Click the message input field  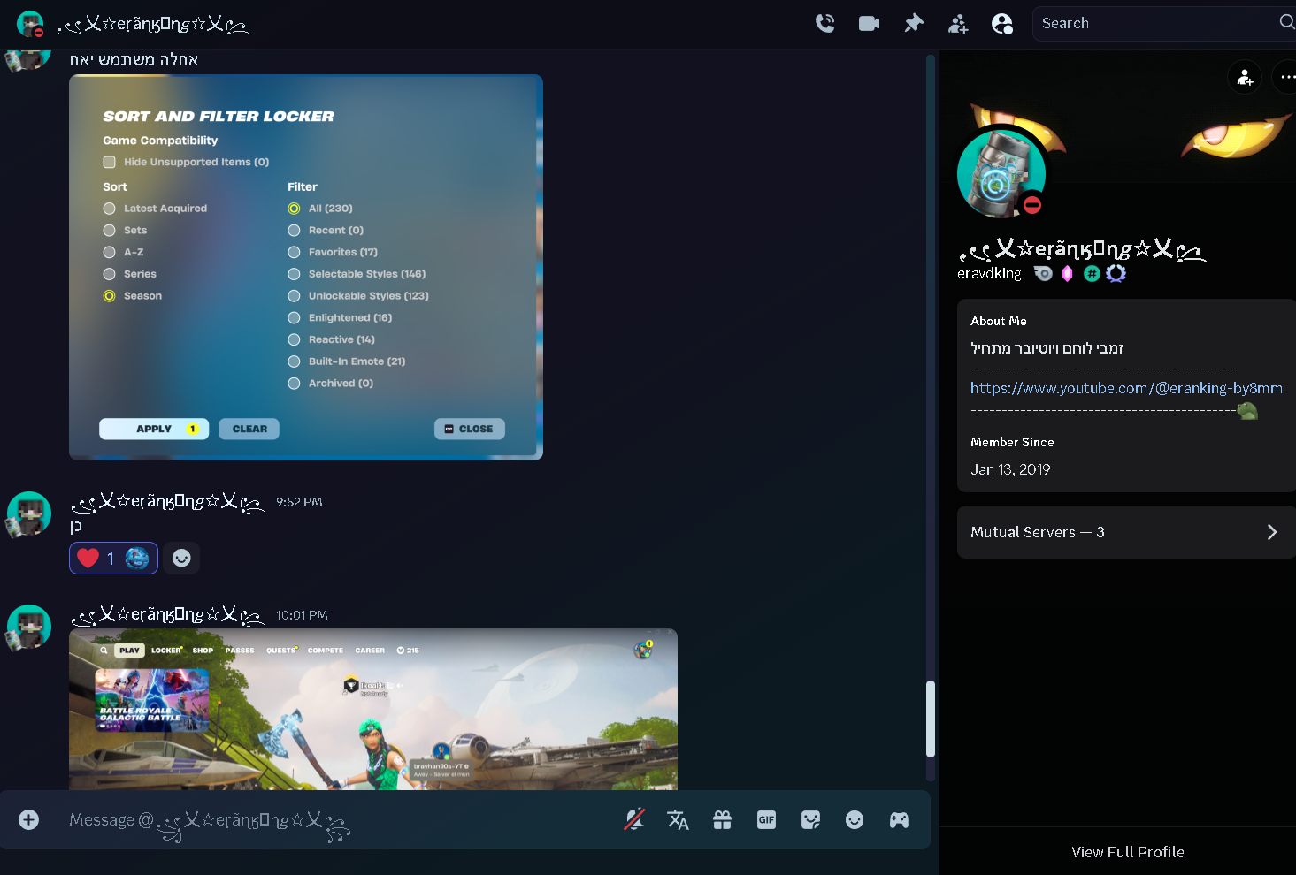(336, 820)
